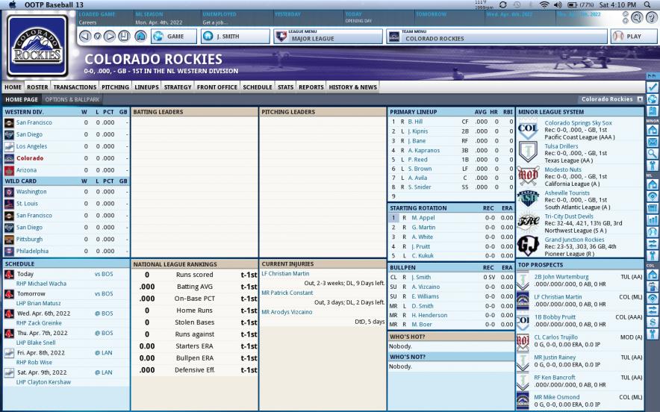Open Pittsburgh in the Wild Card standings
The width and height of the screenshot is (660, 412).
[x=29, y=239]
